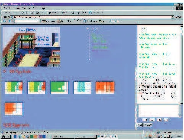This screenshot has width=184, height=140.
Task: Click the browser address bar field
Action: point(91,17)
